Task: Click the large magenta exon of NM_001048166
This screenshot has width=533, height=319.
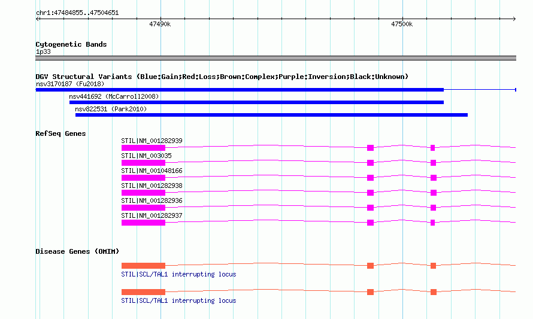Action: pyautogui.click(x=144, y=178)
